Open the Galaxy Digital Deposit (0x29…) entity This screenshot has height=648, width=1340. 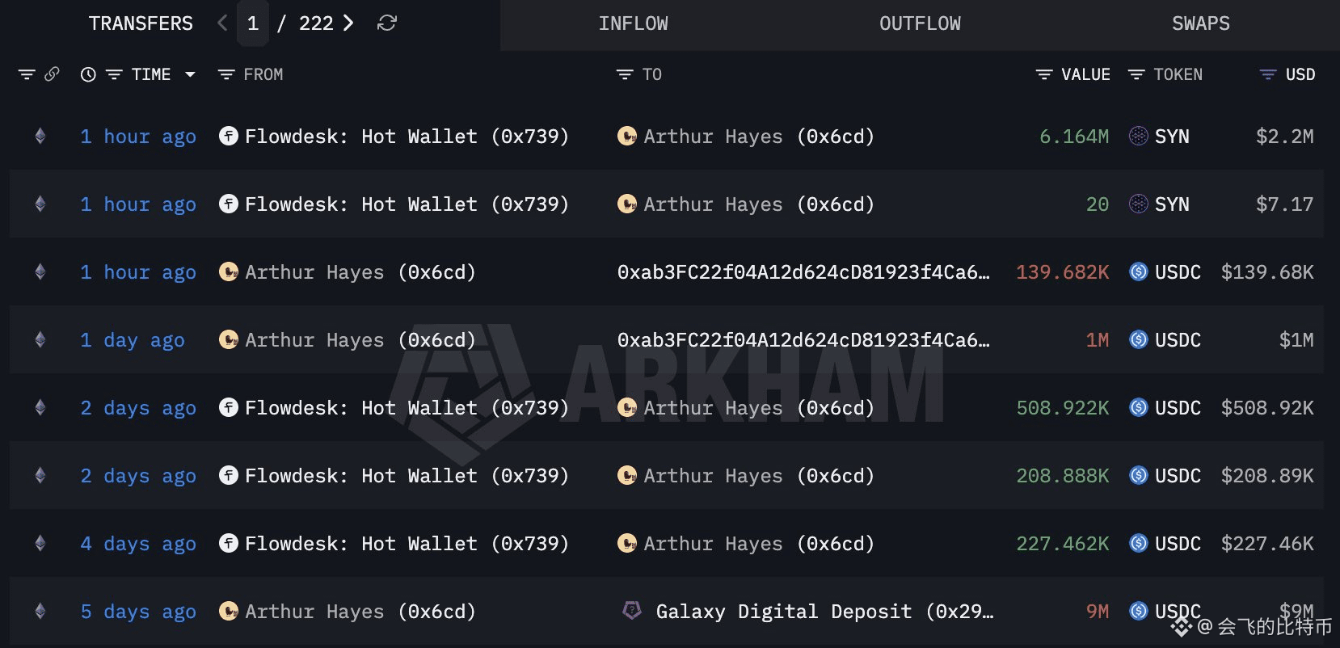[824, 612]
